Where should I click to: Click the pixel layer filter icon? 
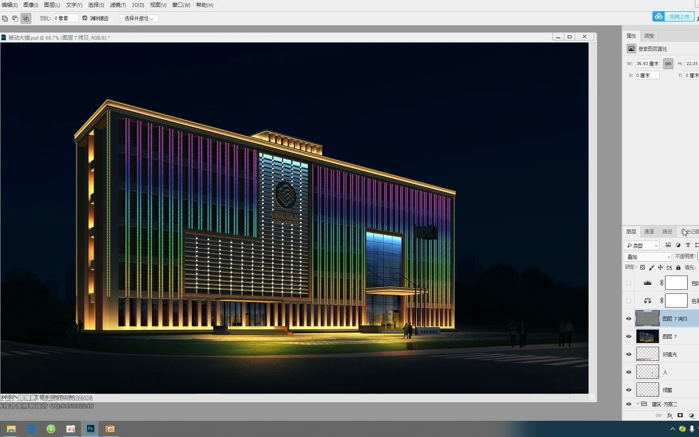tap(668, 245)
